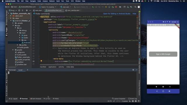Image resolution: width=187 pixels, height=105 pixels.
Task: Open the Layout Inspector
Action: [x=119, y=99]
